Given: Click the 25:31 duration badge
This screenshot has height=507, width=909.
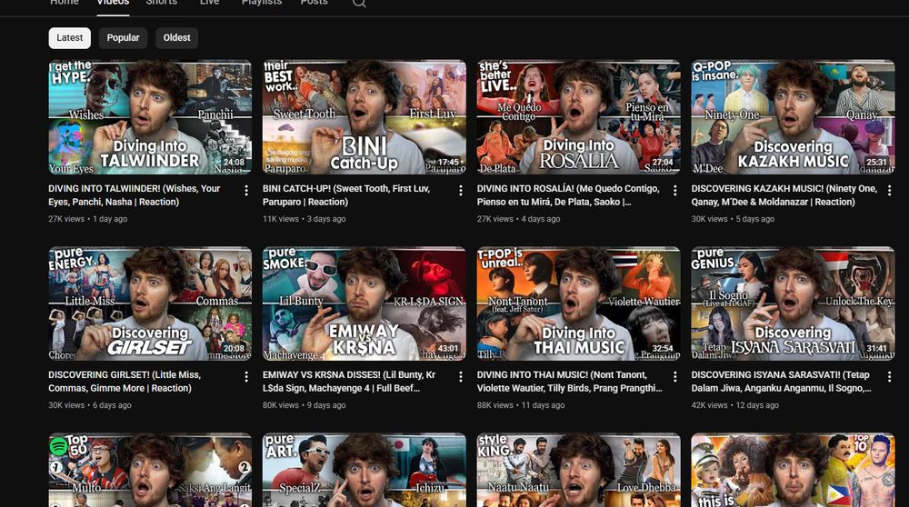Looking at the screenshot, I should pos(876,163).
